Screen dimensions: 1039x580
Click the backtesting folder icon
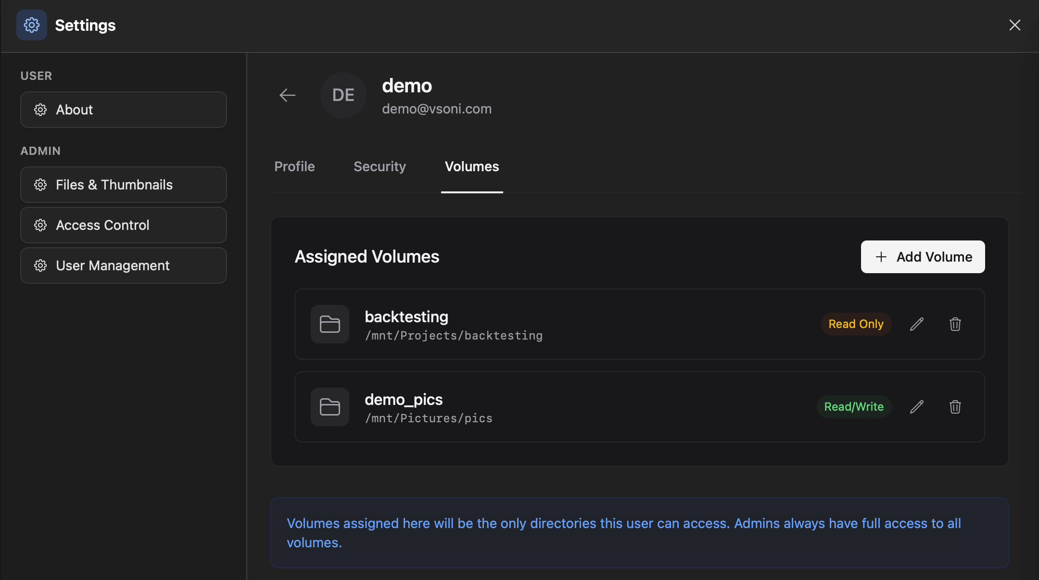329,324
